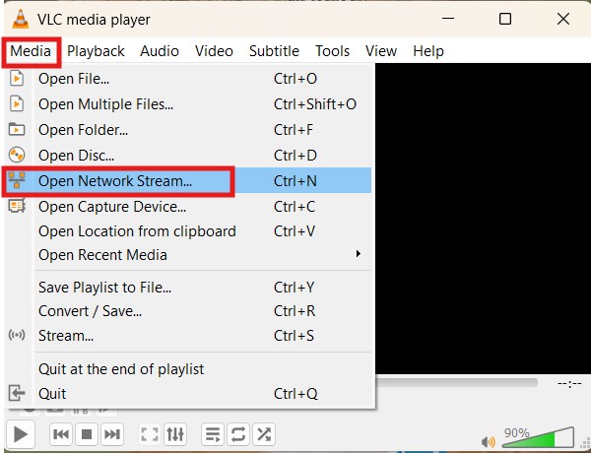591x453 pixels.
Task: Skip to the next media
Action: pos(112,434)
